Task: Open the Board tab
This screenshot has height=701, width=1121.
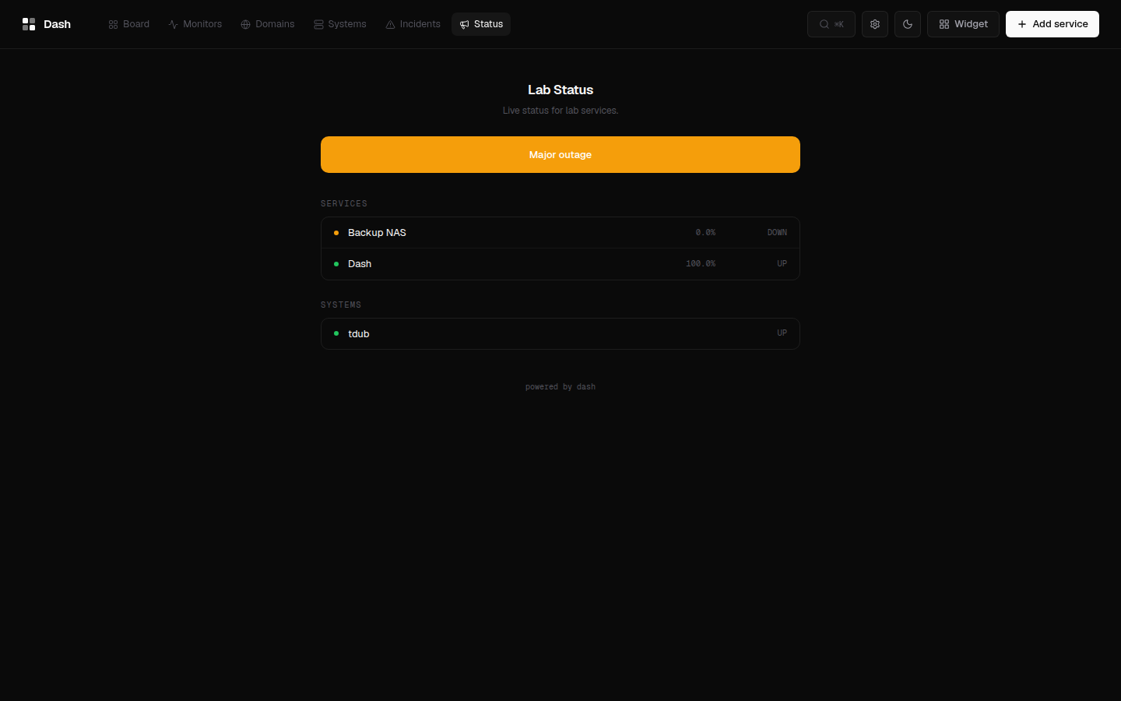Action: [129, 24]
